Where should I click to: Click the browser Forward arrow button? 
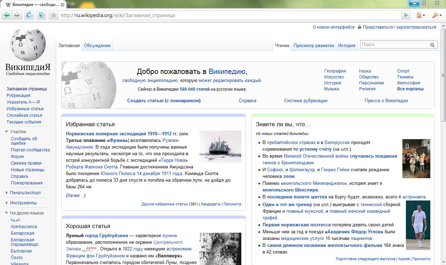[17, 15]
